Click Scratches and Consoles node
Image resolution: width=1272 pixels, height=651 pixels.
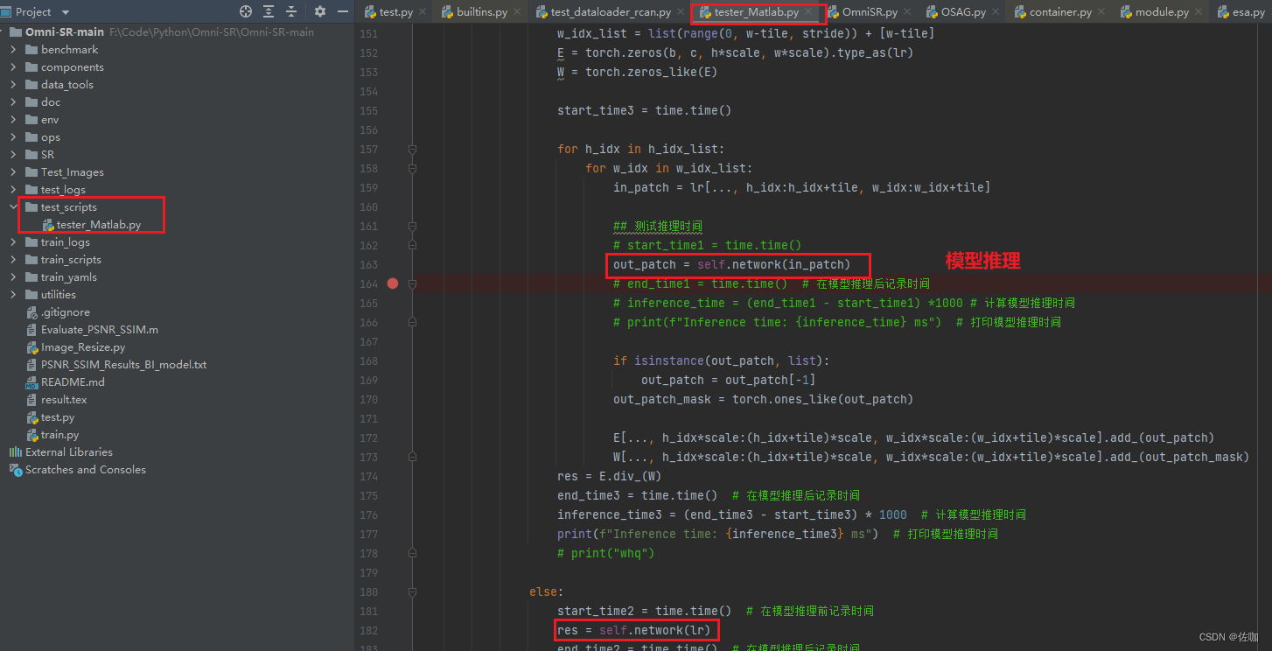tap(77, 470)
